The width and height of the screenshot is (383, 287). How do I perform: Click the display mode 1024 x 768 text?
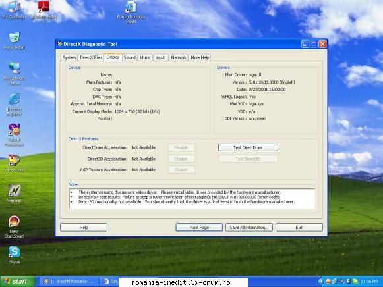pyautogui.click(x=137, y=111)
